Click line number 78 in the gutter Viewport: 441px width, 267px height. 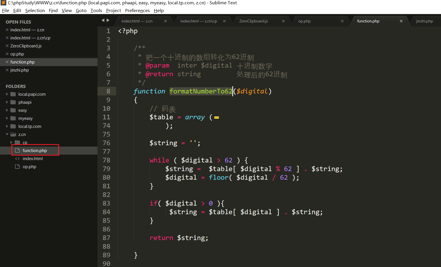pos(106,160)
